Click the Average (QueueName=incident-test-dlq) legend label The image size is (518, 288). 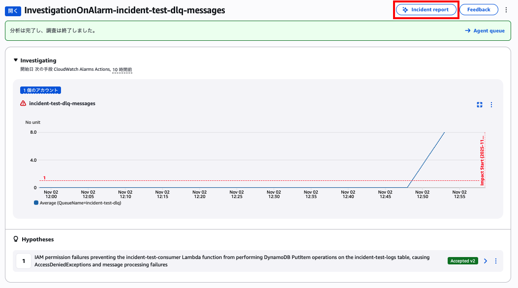coord(80,203)
